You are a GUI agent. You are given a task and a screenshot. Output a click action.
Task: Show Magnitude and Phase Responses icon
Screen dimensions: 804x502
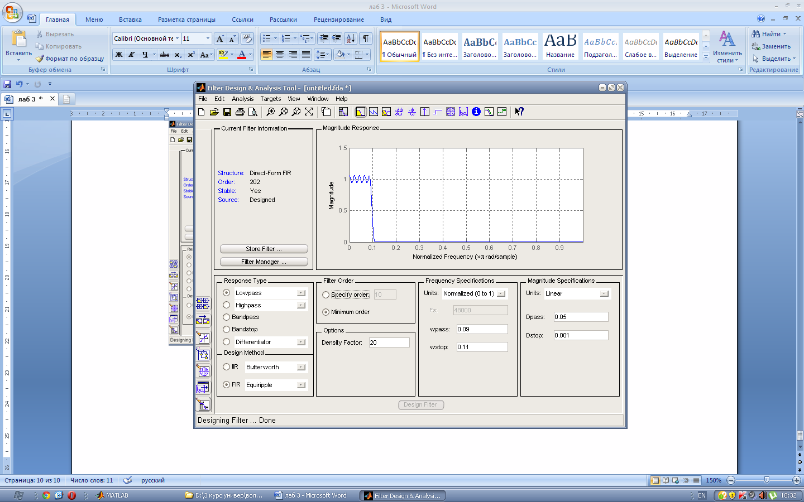(x=386, y=112)
